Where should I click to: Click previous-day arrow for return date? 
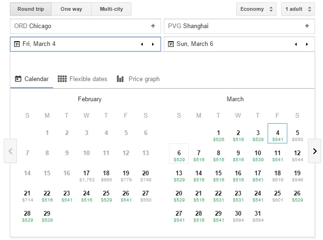point(296,44)
